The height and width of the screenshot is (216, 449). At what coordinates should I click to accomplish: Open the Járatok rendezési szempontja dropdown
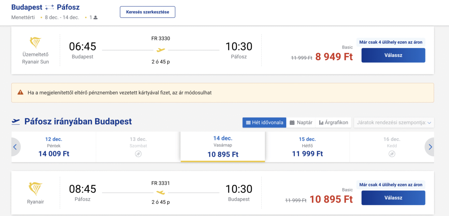[x=394, y=122]
